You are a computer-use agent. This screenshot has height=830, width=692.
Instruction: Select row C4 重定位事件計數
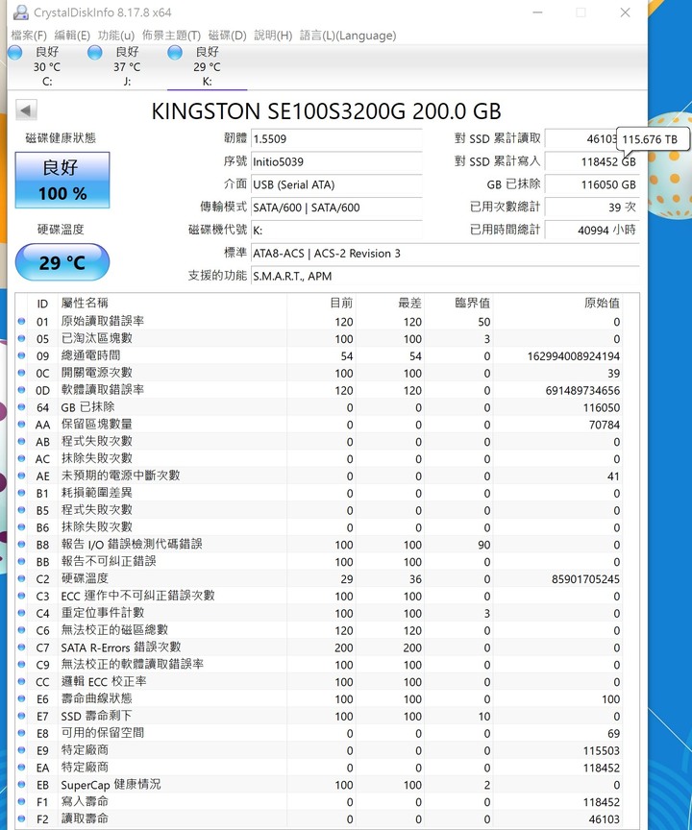(x=319, y=613)
